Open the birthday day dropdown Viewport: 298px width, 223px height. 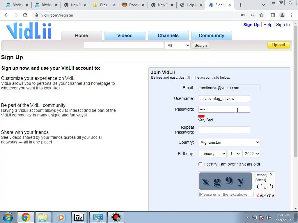coord(235,154)
